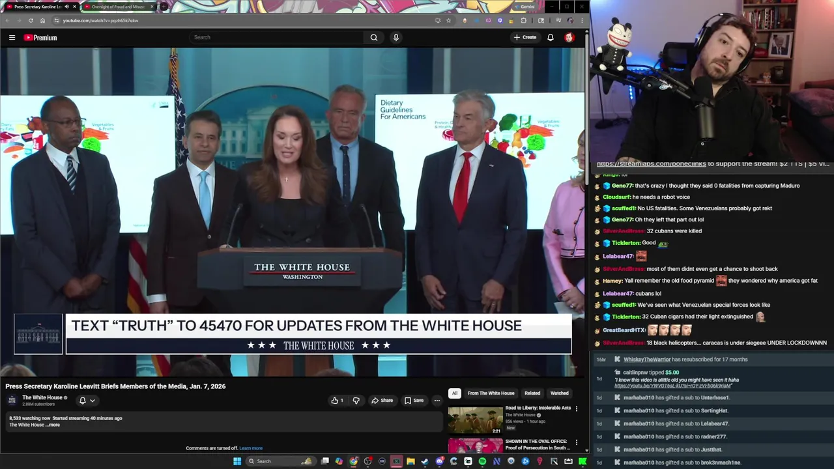Open Spotify from the taskbar
This screenshot has width=834, height=469.
482,461
